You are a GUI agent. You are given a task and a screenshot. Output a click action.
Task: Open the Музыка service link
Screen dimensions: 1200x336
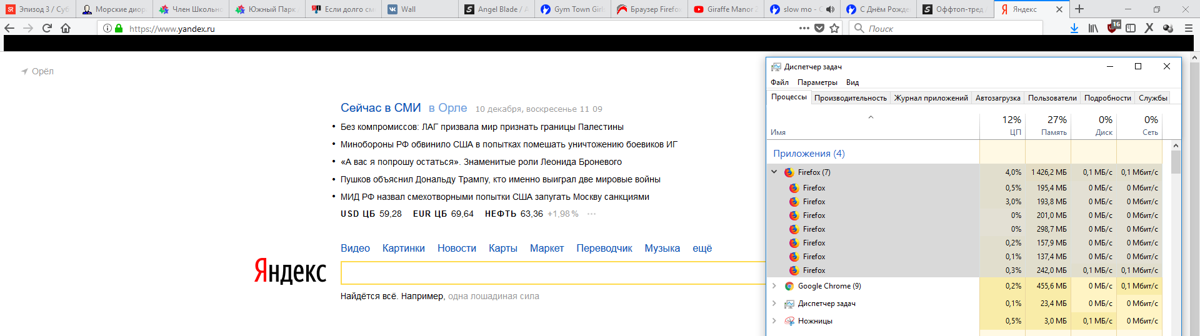pos(662,248)
